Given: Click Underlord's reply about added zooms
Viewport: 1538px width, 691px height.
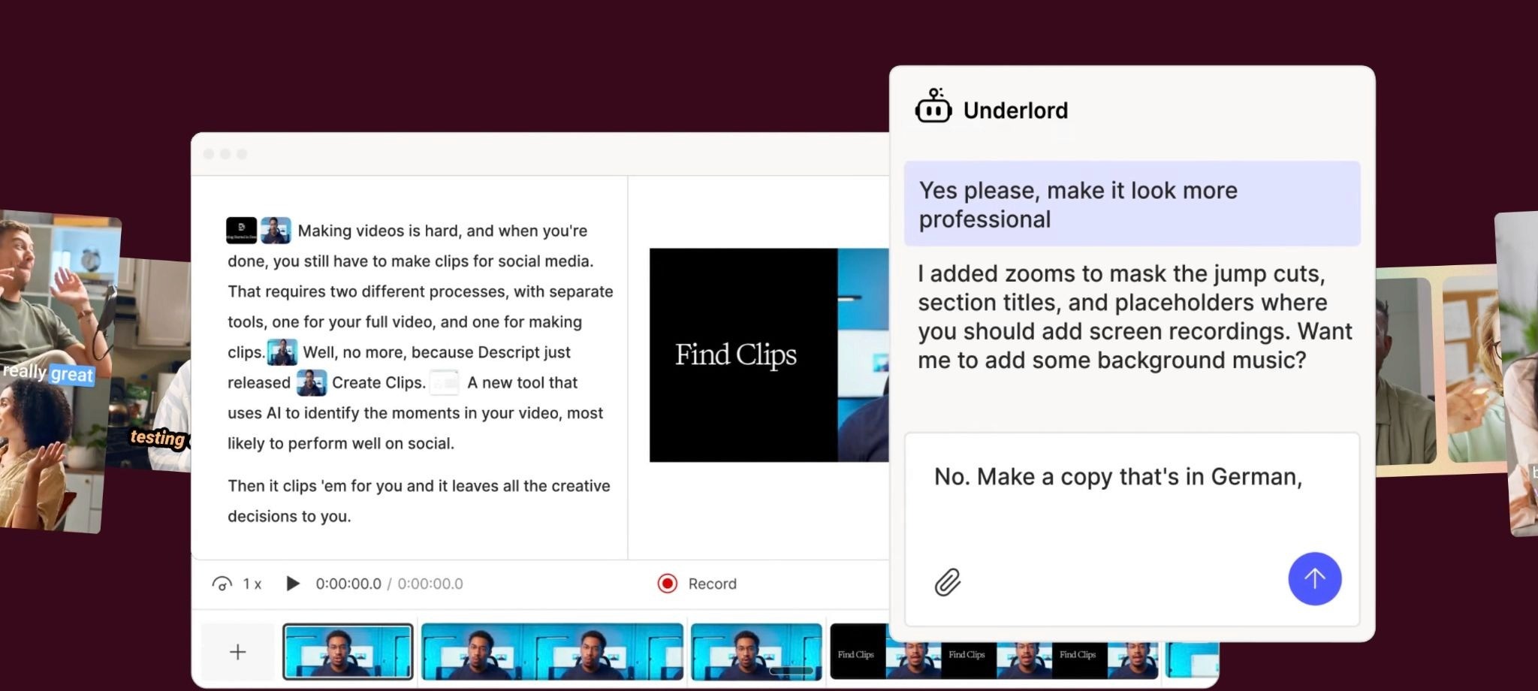Looking at the screenshot, I should tap(1134, 316).
